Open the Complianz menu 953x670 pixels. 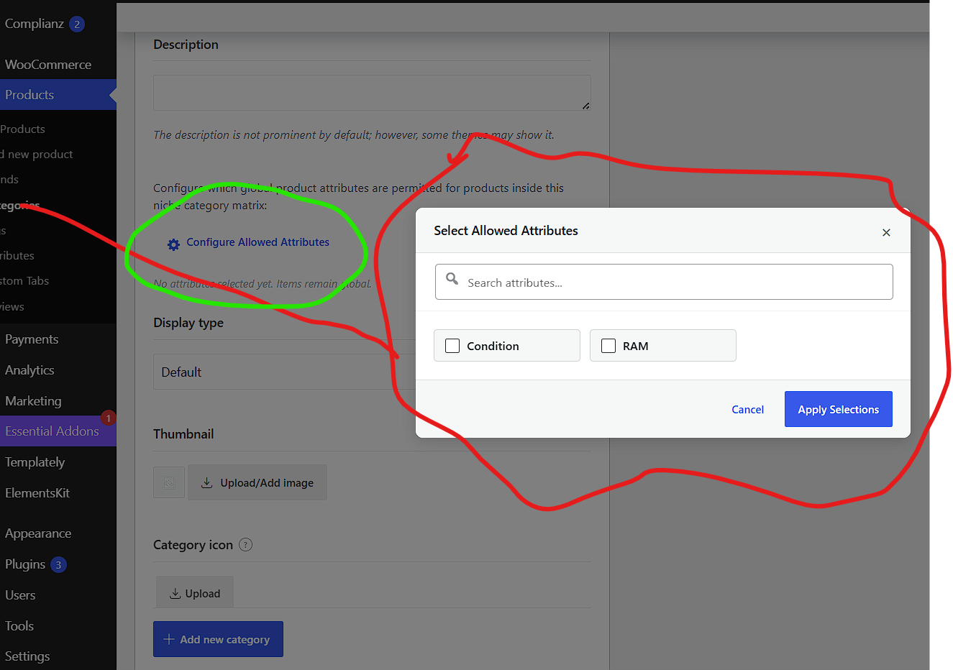35,24
